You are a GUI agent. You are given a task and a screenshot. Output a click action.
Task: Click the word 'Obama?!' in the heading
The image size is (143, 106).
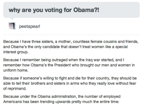point(86,10)
